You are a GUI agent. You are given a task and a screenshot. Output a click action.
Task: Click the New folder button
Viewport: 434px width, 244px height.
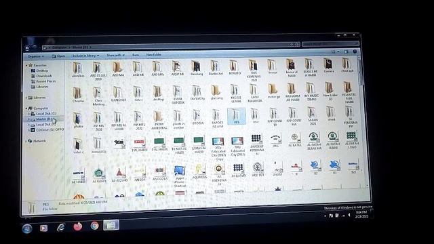[x=154, y=55]
